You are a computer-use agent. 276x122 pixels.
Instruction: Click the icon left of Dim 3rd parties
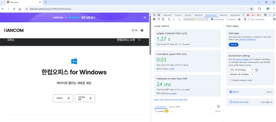(x=245, y=19)
